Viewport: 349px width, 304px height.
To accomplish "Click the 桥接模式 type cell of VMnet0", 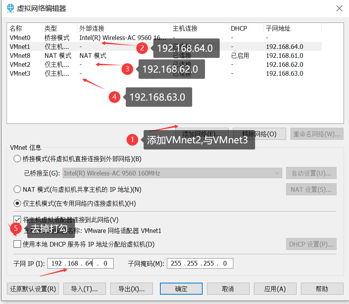I will tap(57, 38).
